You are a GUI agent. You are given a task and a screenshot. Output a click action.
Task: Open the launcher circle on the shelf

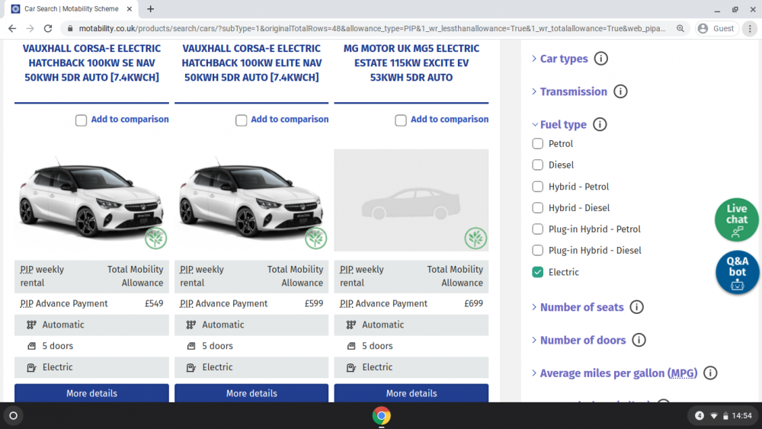click(x=14, y=416)
